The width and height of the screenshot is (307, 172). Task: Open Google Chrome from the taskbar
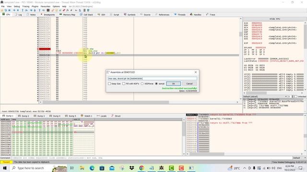tap(142, 168)
